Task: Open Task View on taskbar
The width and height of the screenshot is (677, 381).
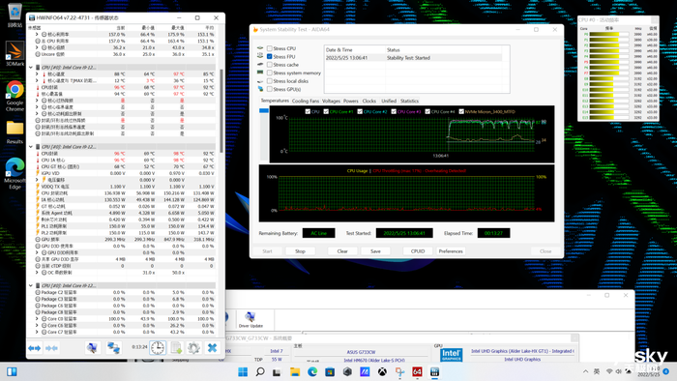Action: click(x=277, y=372)
